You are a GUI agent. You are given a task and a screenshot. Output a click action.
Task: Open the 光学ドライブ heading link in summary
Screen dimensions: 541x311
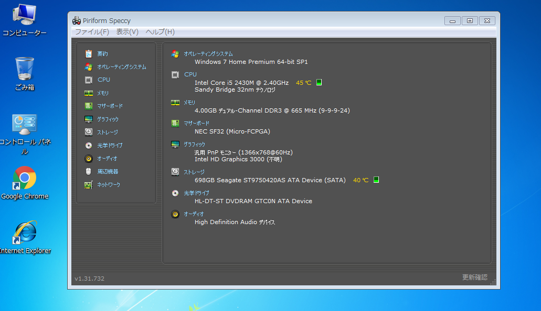[196, 193]
